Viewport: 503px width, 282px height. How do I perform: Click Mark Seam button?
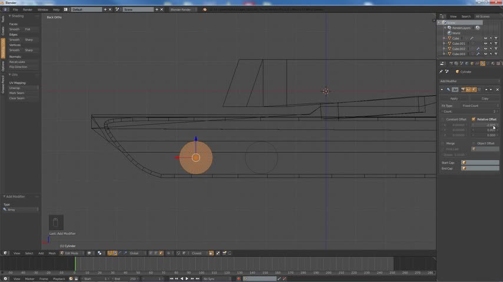pos(23,93)
